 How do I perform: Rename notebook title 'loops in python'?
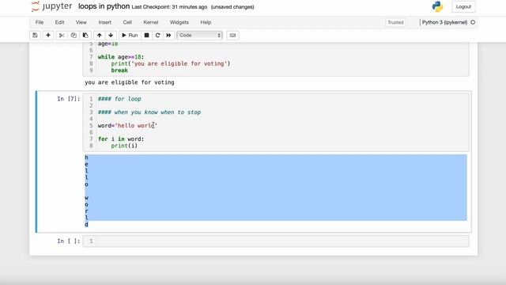coord(104,6)
